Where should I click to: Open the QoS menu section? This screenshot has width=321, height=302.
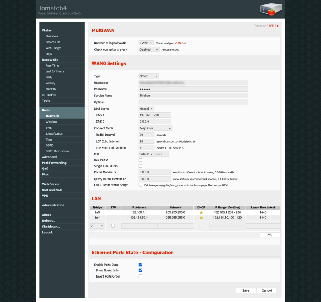pos(45,169)
